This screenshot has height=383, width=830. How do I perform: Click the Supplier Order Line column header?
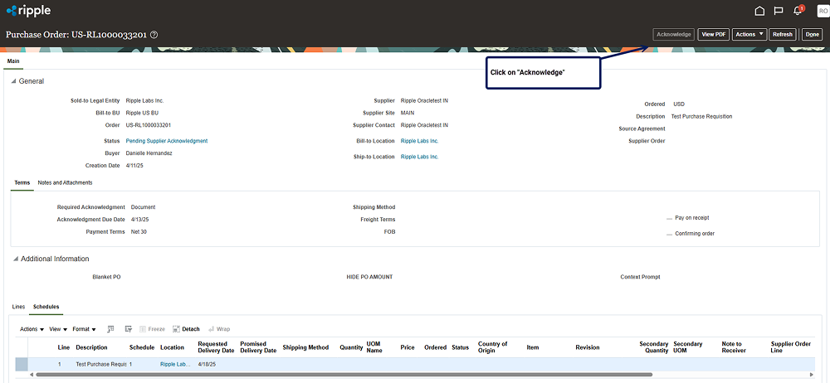(791, 347)
